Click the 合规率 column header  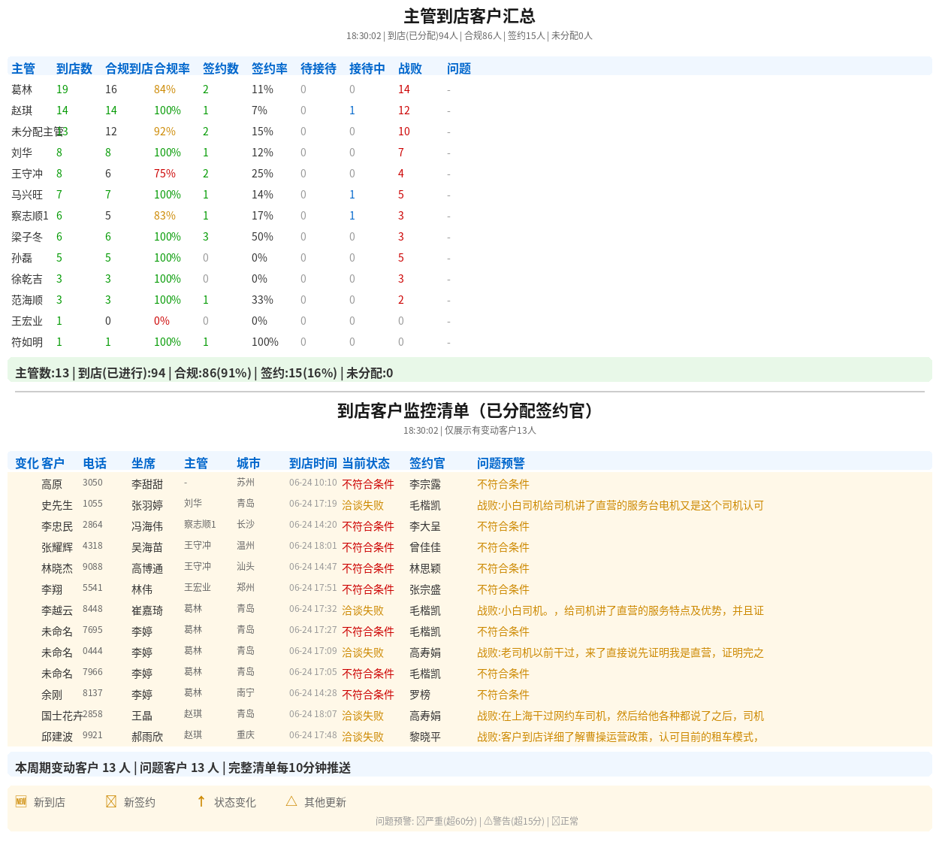tap(172, 68)
